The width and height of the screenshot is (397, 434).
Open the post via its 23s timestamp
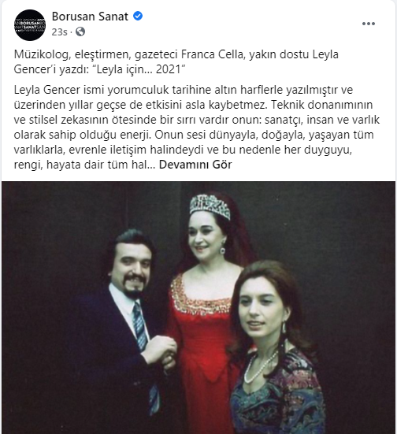pos(59,32)
